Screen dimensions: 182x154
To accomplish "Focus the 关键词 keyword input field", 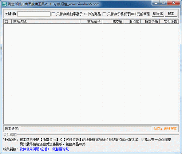I will (34, 14).
